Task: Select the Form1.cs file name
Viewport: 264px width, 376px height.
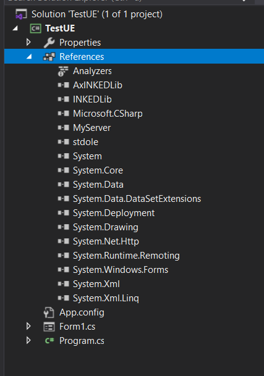Action: [77, 327]
